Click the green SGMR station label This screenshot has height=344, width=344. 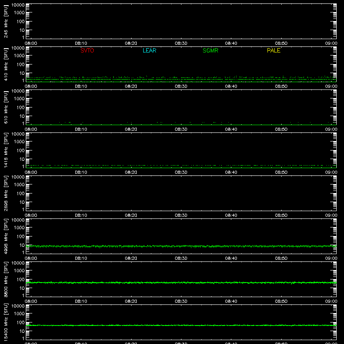(210, 50)
